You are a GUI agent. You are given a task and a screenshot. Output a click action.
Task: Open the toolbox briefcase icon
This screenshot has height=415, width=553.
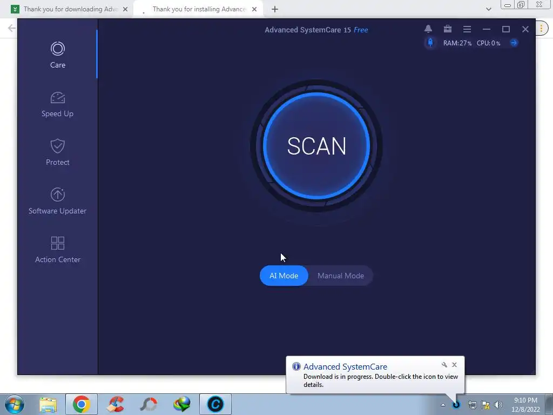[448, 29]
